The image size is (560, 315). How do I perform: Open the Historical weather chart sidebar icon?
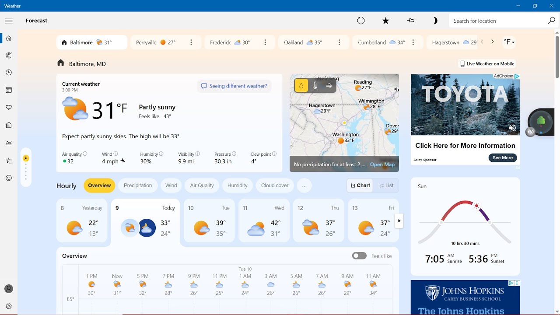point(9,143)
